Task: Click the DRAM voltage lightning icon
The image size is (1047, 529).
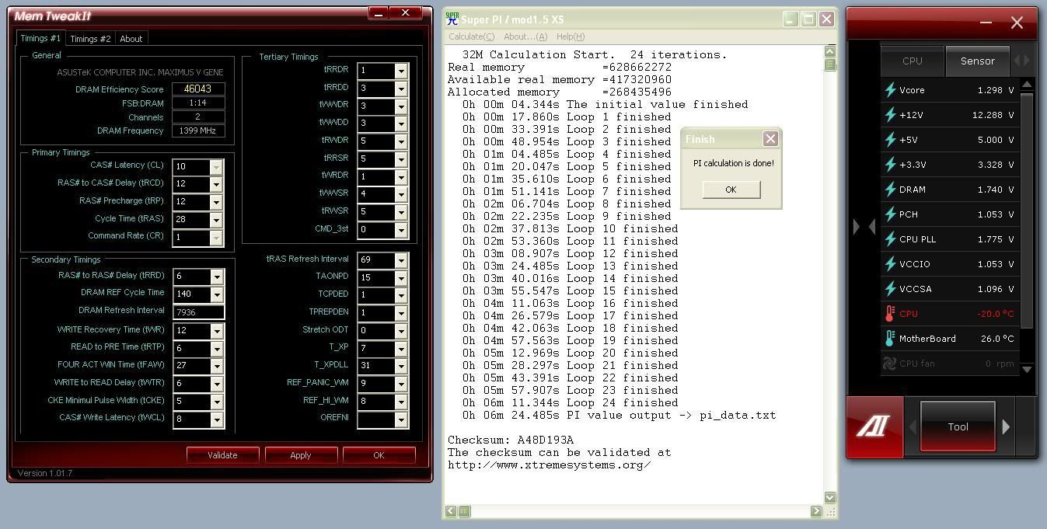Action: 890,190
